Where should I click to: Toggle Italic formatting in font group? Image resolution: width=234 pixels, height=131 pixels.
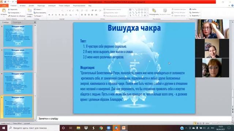pos(52,15)
